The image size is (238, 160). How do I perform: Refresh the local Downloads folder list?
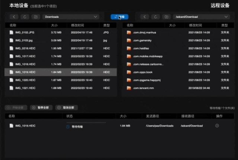click(25, 17)
